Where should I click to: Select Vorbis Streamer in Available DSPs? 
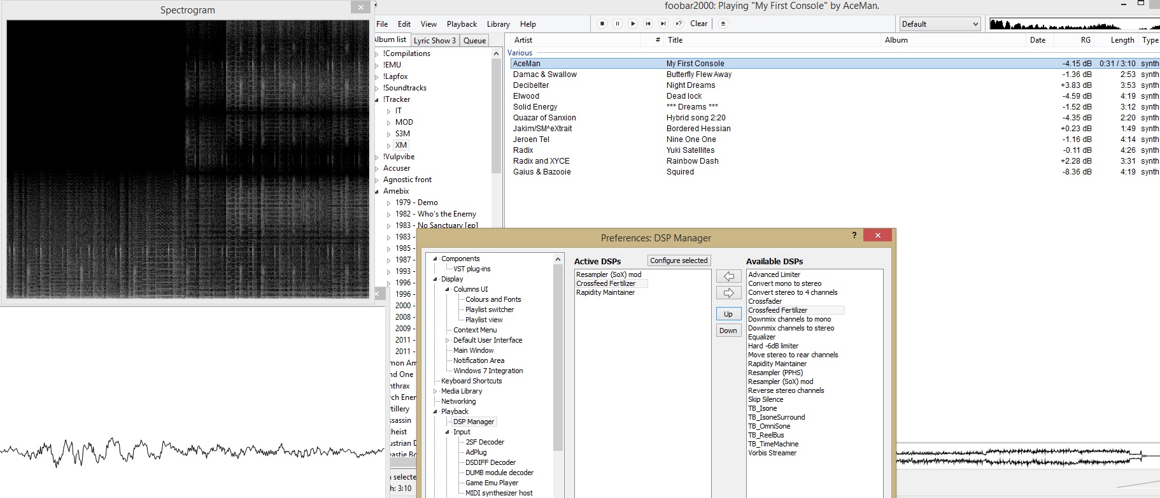(x=772, y=453)
